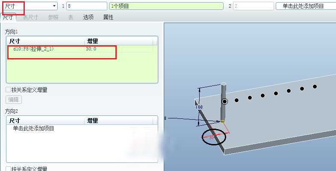Viewport: 336px width, 171px height.
Task: Click the 增量 column header in 方向1
Action: (x=93, y=41)
